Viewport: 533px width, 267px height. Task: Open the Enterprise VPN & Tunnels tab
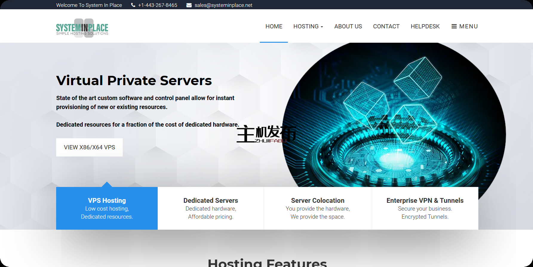pos(425,208)
